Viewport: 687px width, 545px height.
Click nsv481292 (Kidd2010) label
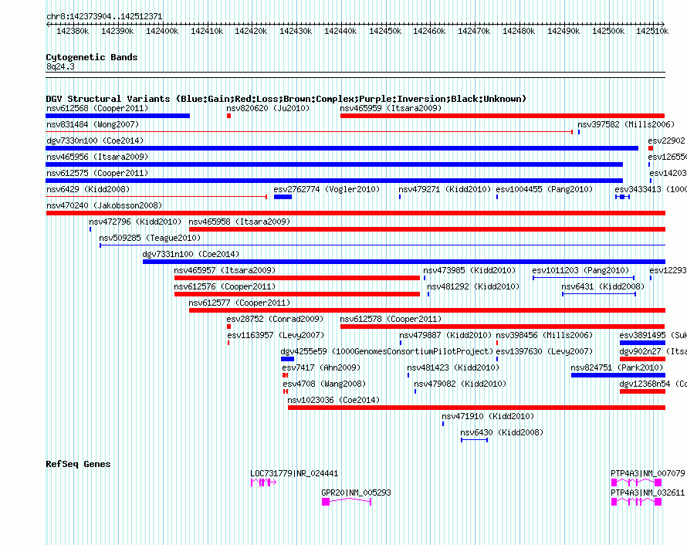(x=473, y=286)
